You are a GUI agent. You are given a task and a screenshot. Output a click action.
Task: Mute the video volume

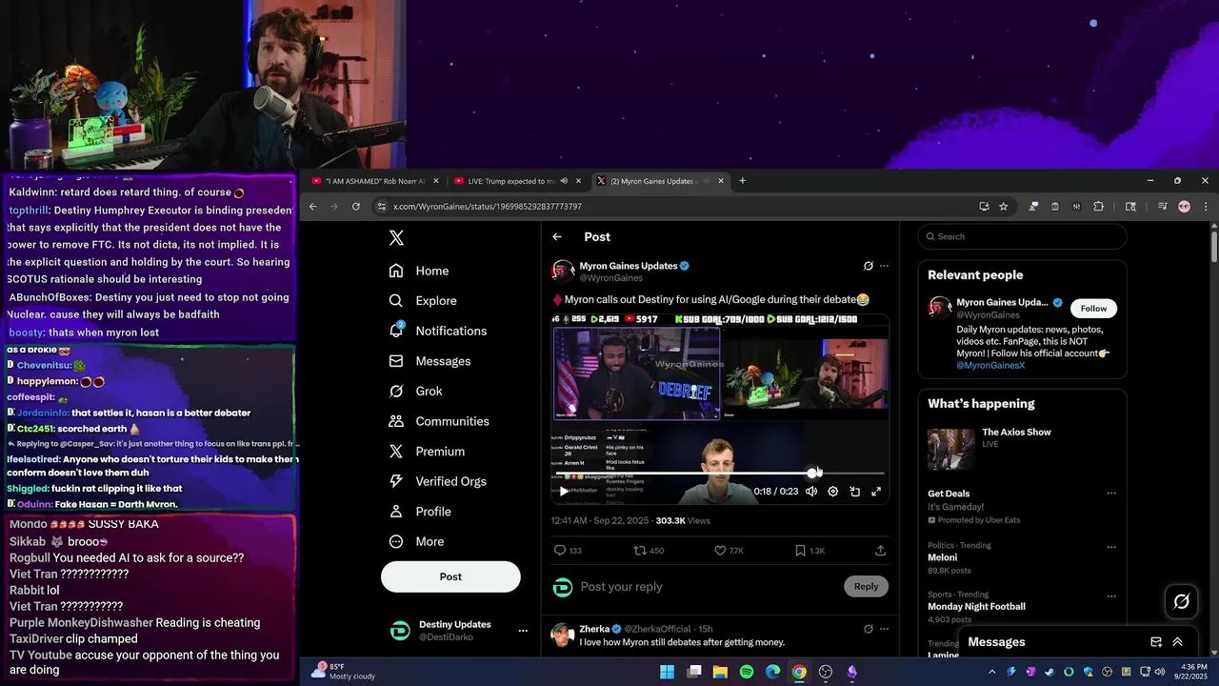tap(811, 492)
